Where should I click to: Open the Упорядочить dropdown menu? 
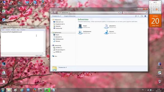56,16
